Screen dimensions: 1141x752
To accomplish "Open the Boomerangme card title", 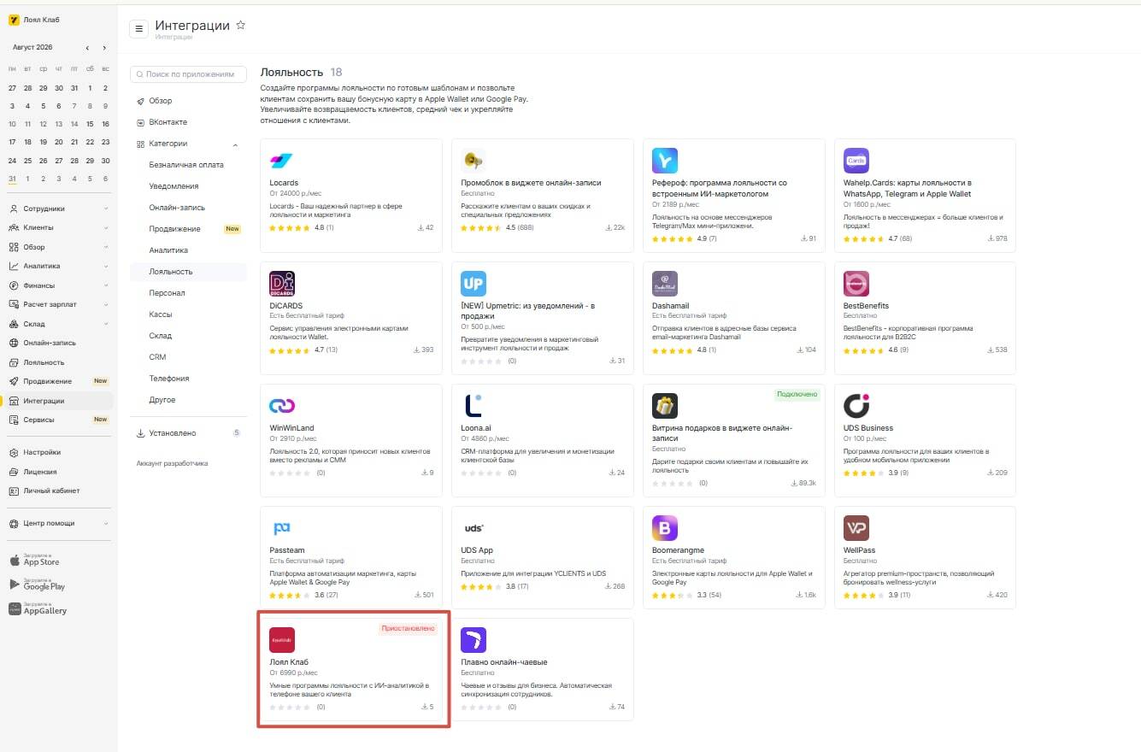I will point(678,550).
